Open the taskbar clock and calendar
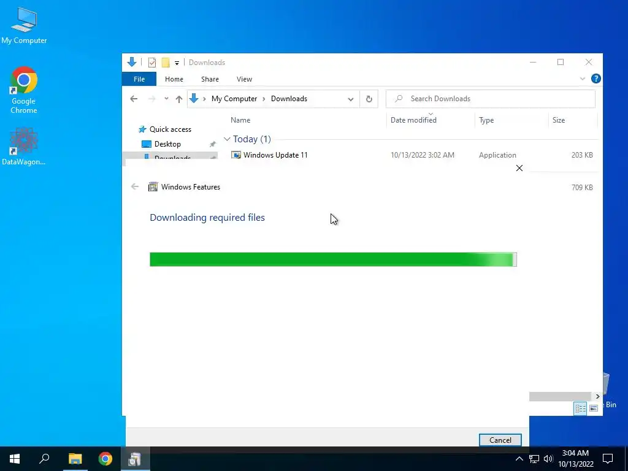This screenshot has height=471, width=628. tap(575, 459)
